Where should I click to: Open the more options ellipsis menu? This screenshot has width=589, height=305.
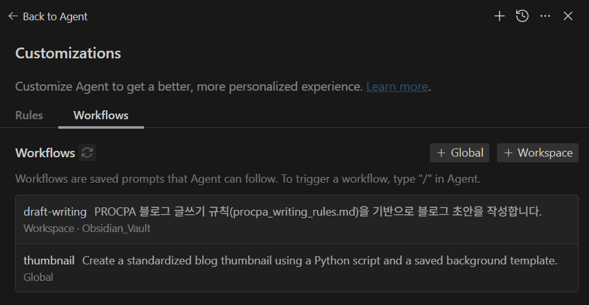point(545,16)
